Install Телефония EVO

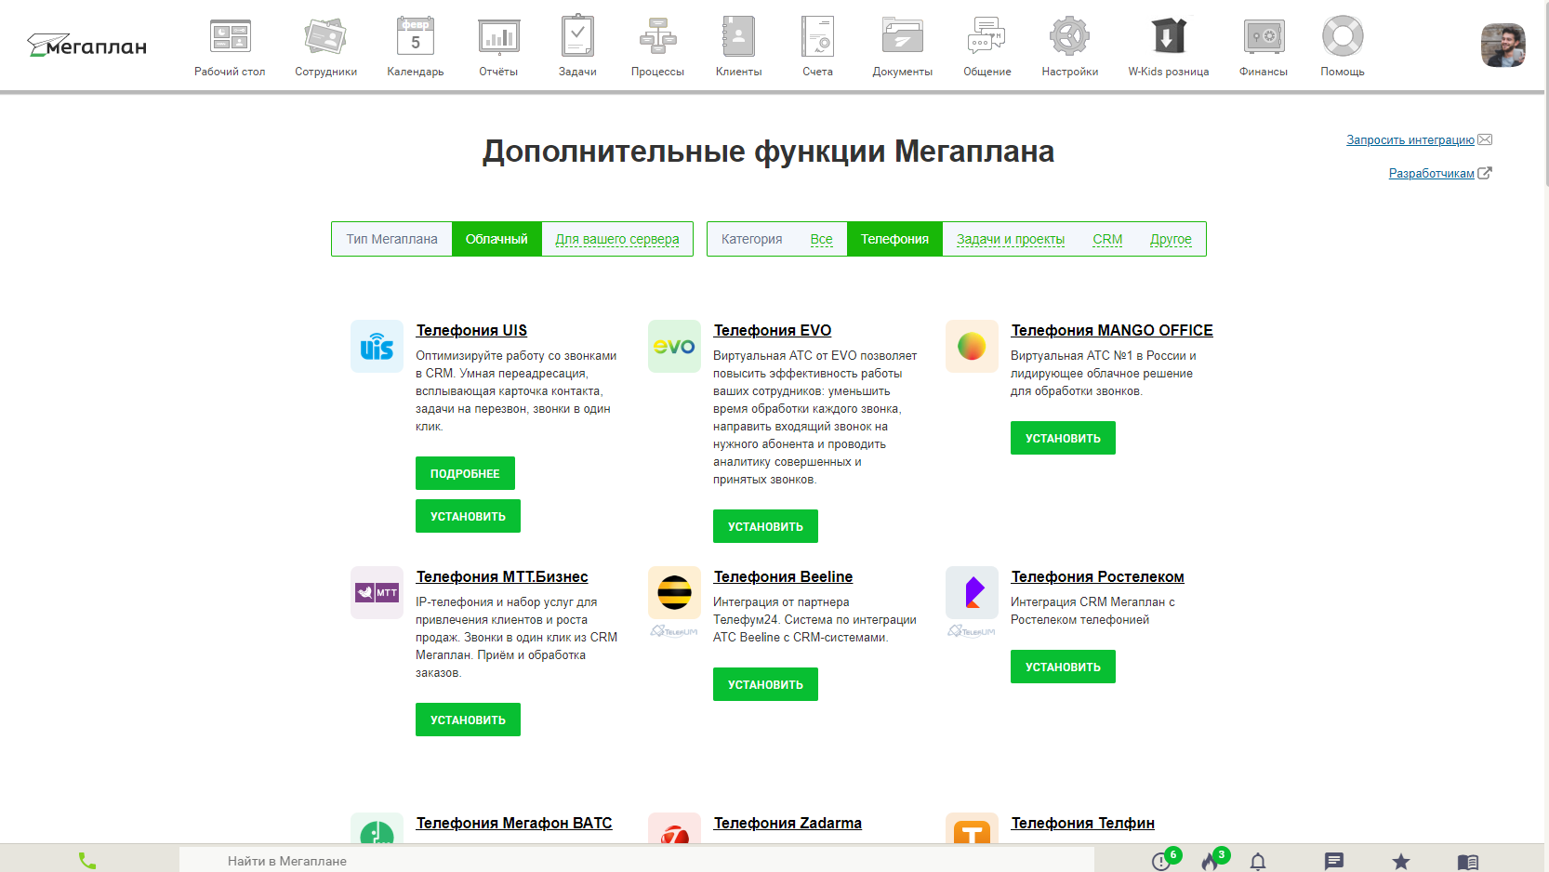[765, 526]
